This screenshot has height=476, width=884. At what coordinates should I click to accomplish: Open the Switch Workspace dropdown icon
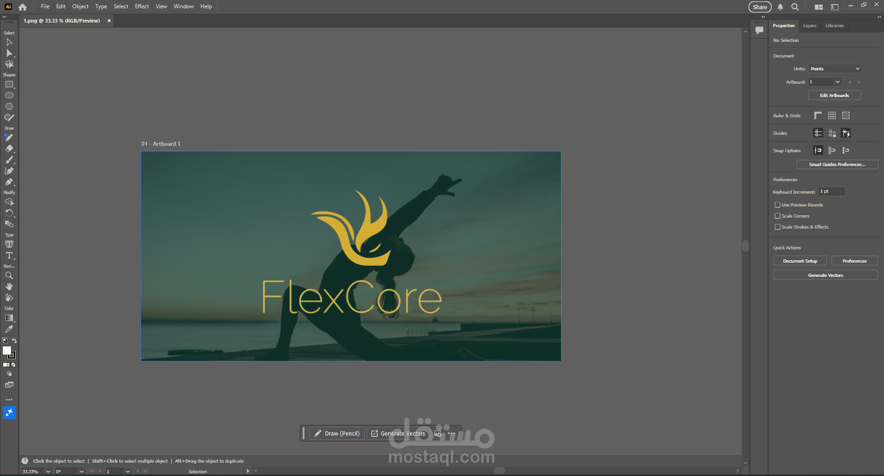pyautogui.click(x=835, y=7)
